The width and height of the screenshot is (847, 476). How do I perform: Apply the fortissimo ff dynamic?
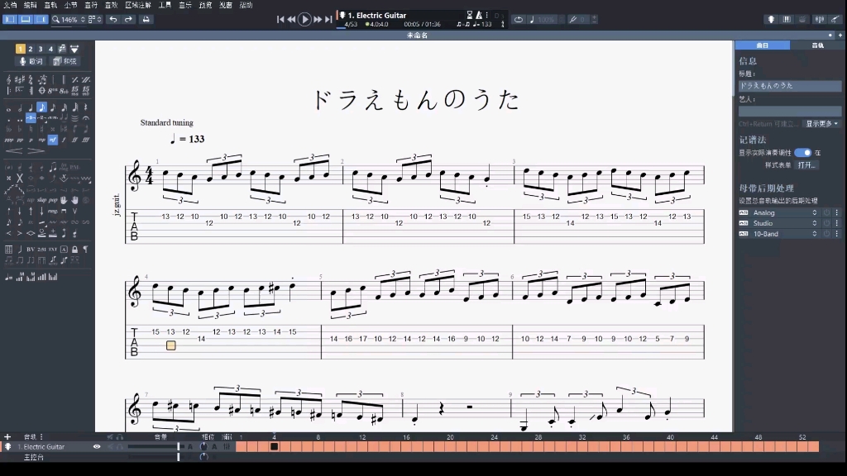74,140
